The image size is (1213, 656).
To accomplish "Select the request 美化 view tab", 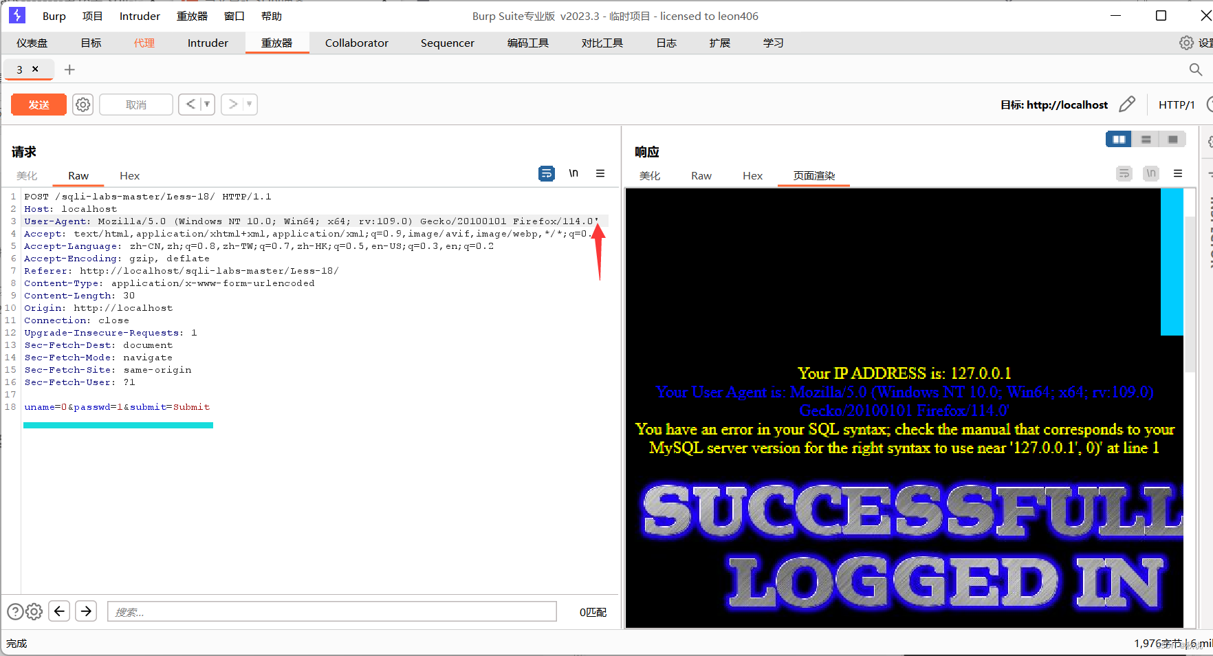I will click(x=27, y=176).
